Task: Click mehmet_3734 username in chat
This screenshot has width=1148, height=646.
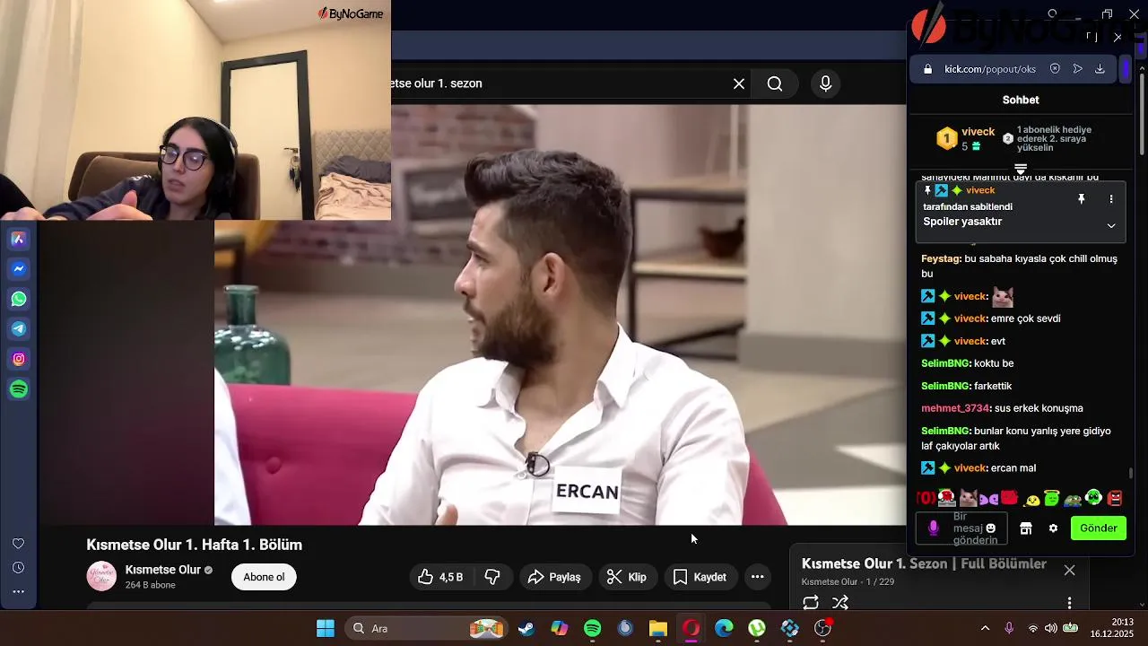Action: (955, 408)
